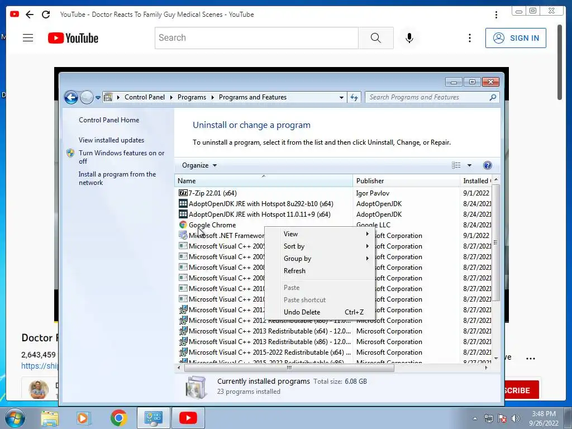Sort by the Name column header

(264, 181)
